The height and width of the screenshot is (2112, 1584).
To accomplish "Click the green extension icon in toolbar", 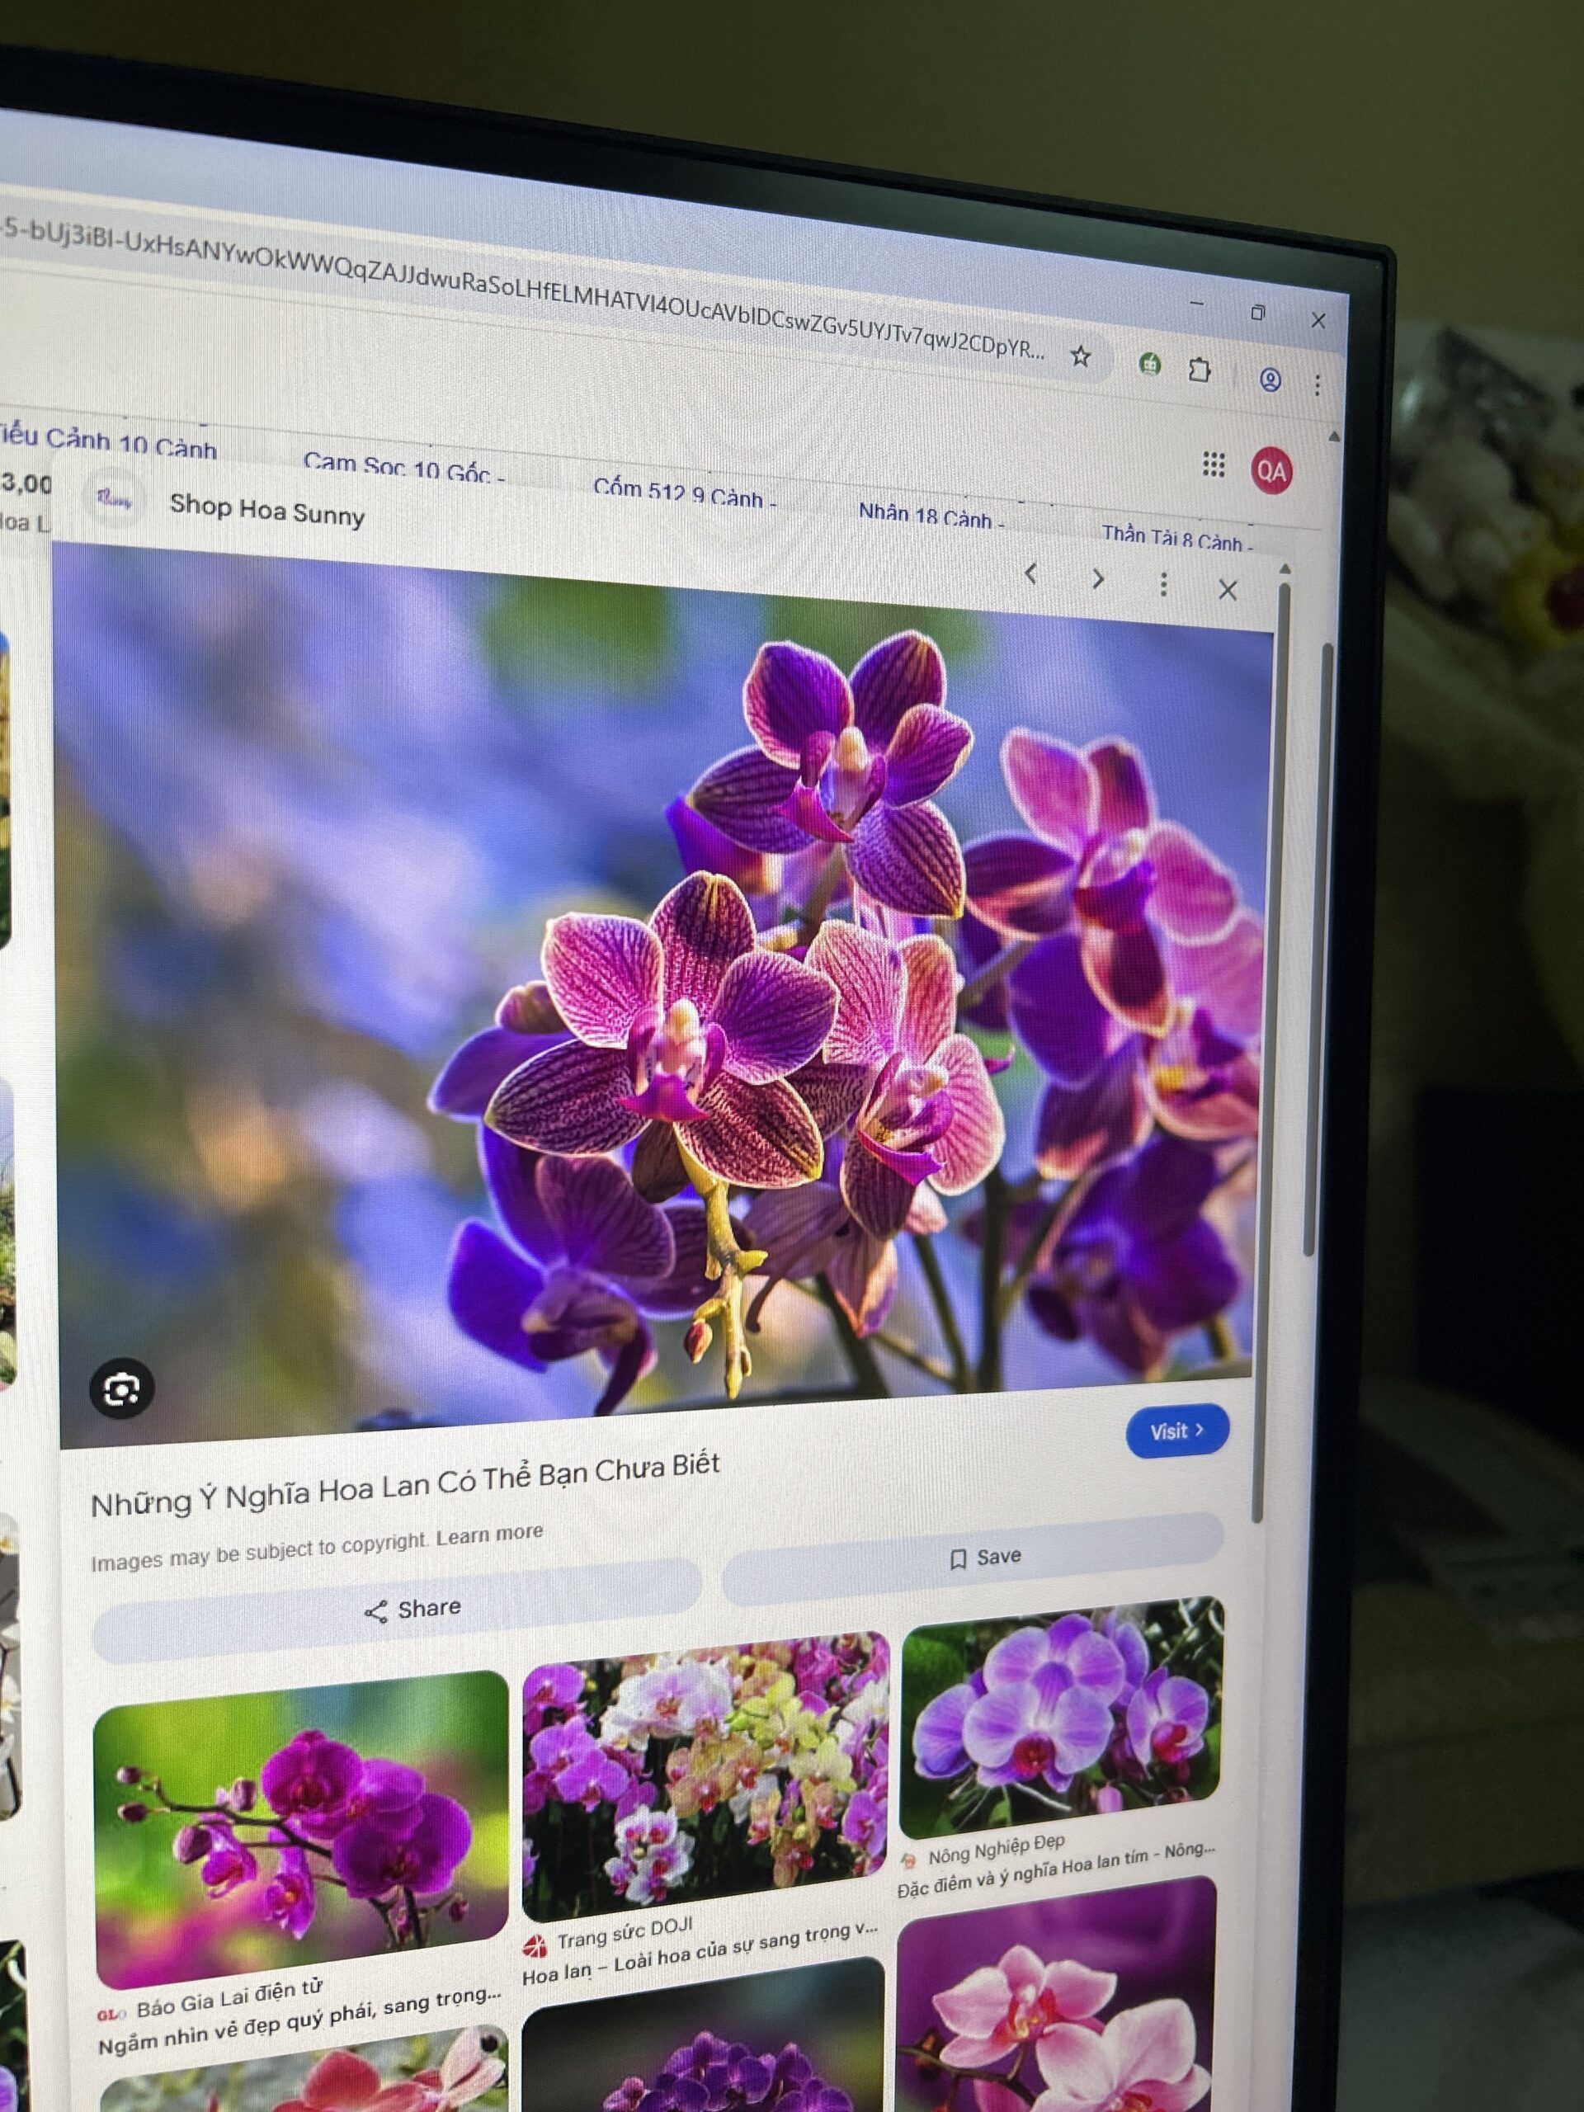I will [1149, 364].
